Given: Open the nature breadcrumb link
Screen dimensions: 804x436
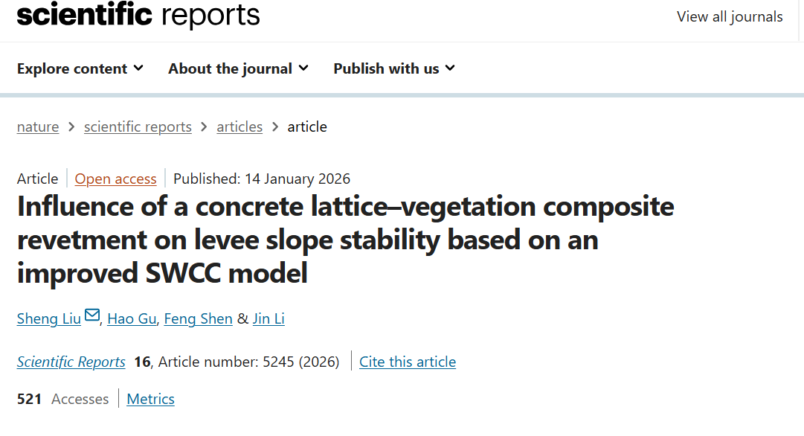Looking at the screenshot, I should tap(38, 126).
